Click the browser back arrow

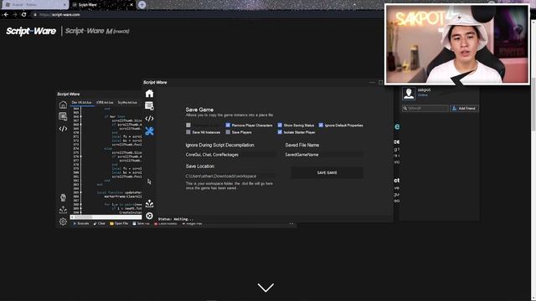coord(6,15)
